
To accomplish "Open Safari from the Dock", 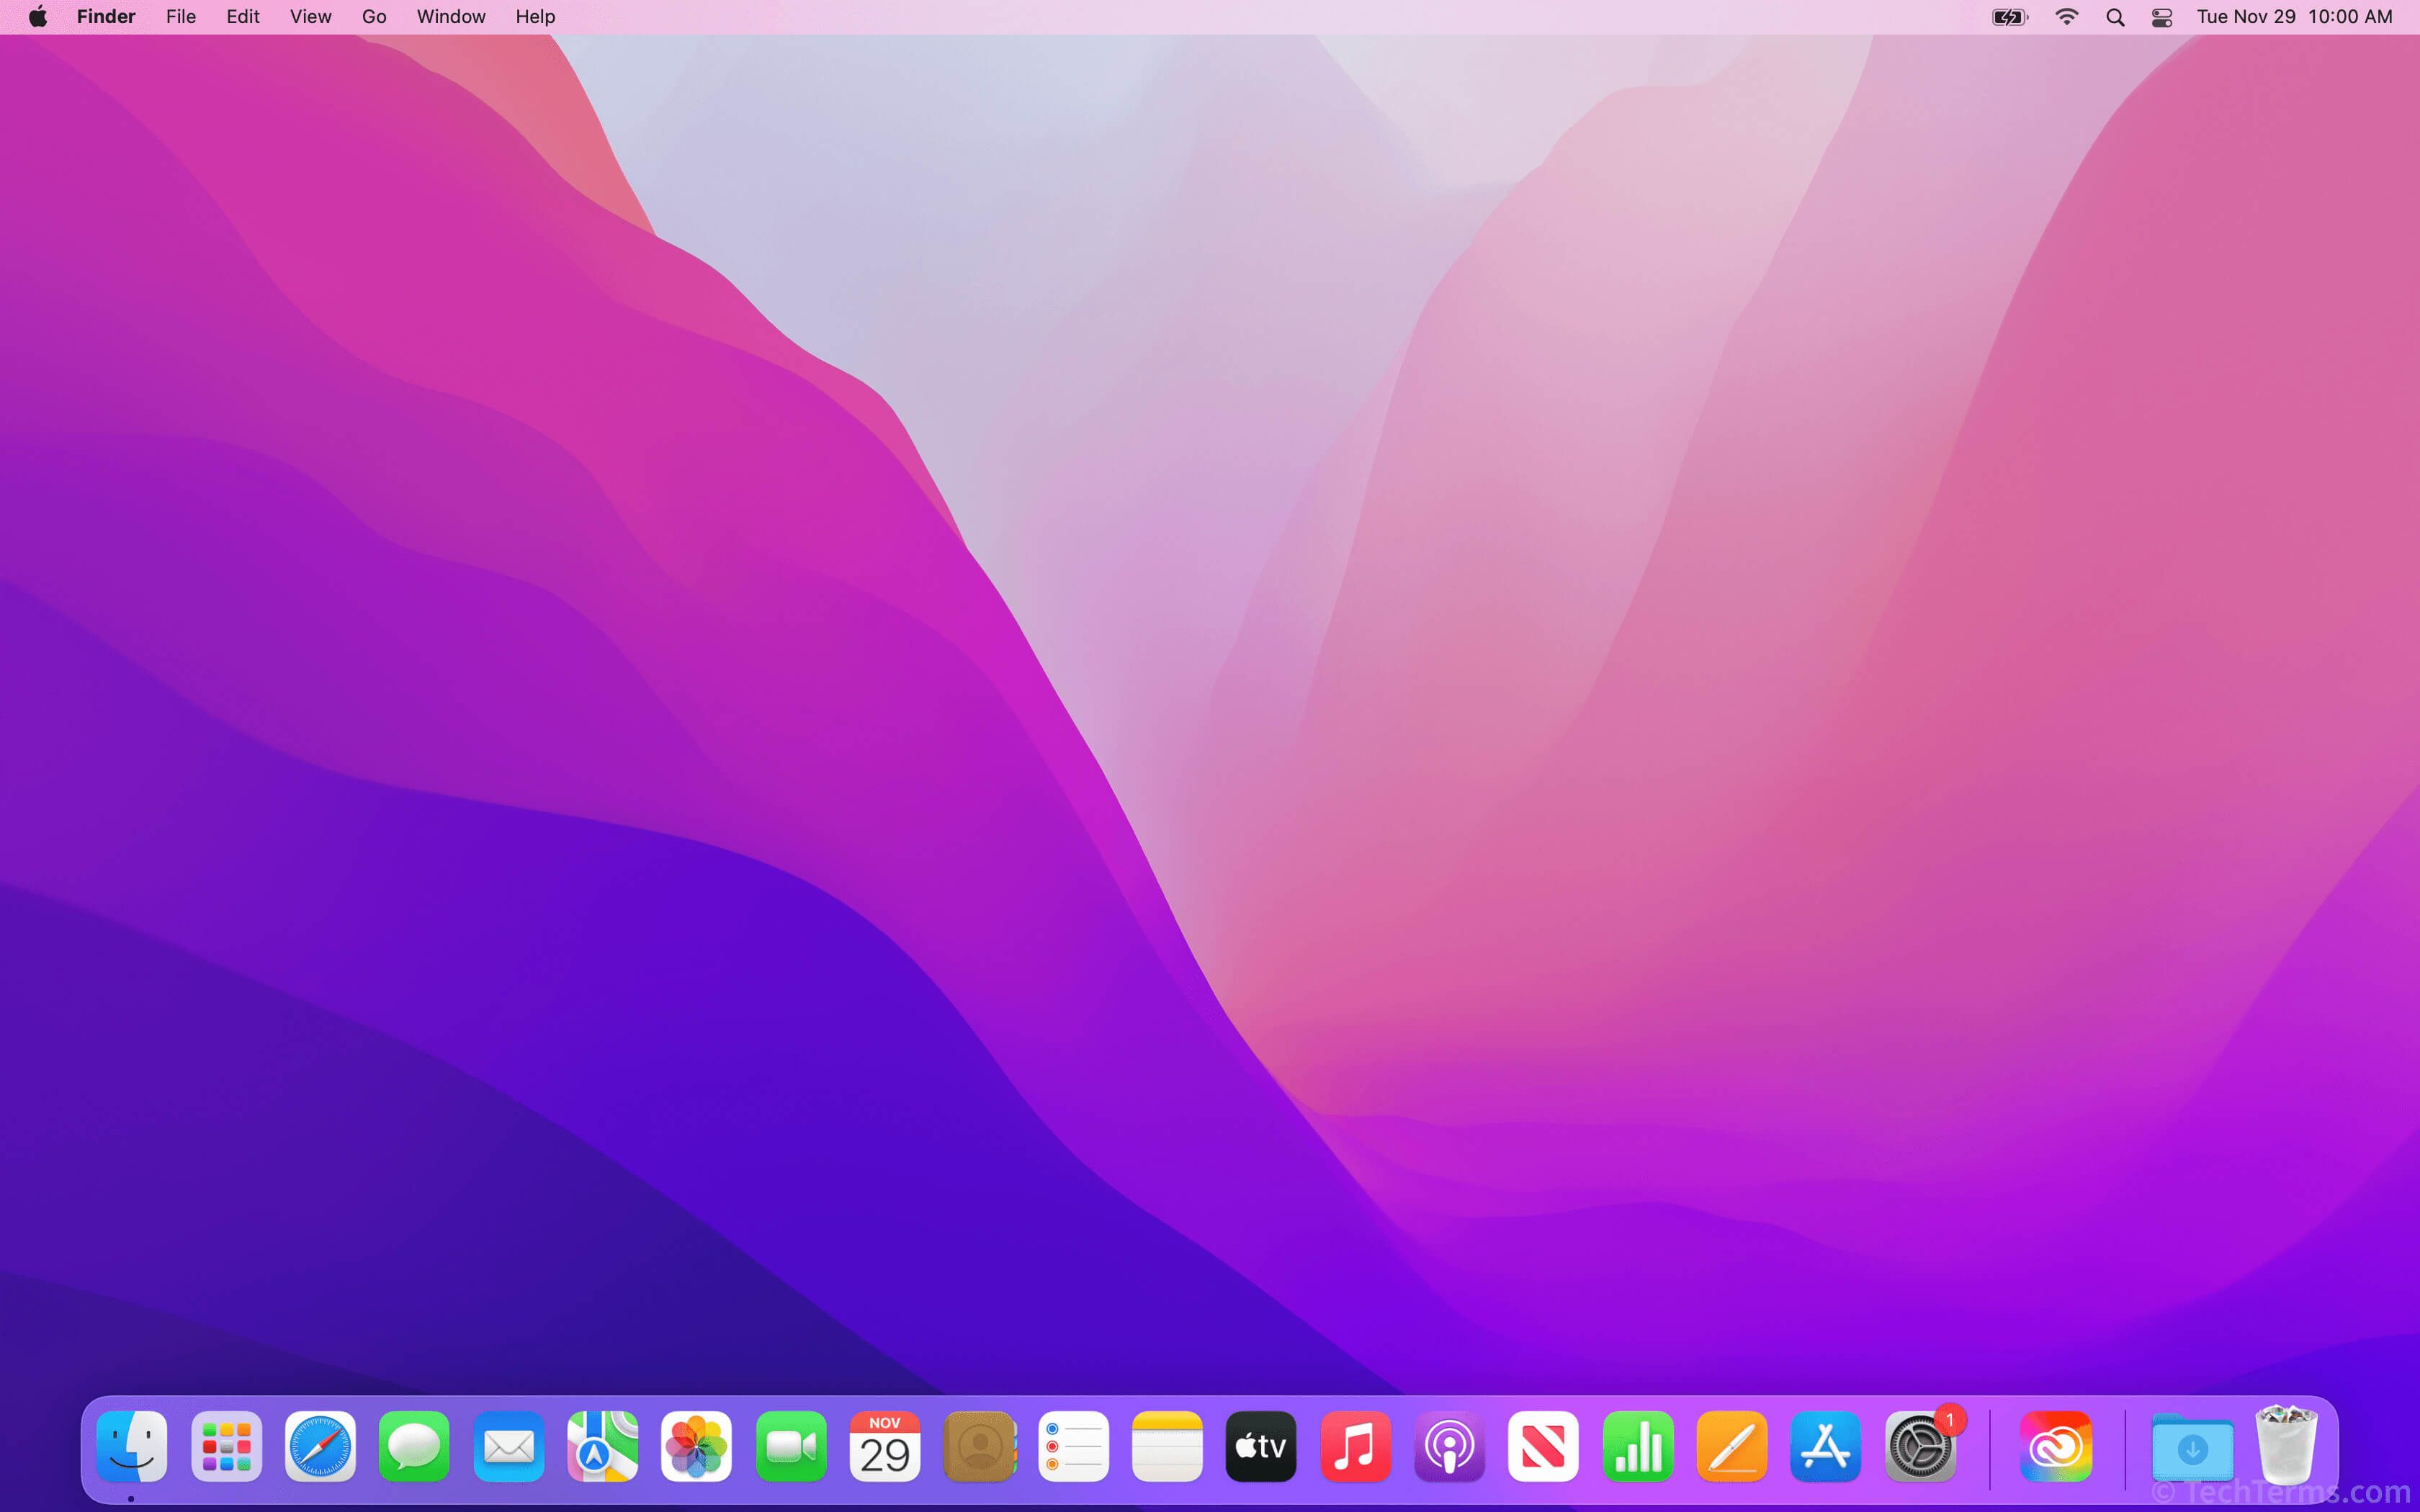I will pyautogui.click(x=319, y=1446).
